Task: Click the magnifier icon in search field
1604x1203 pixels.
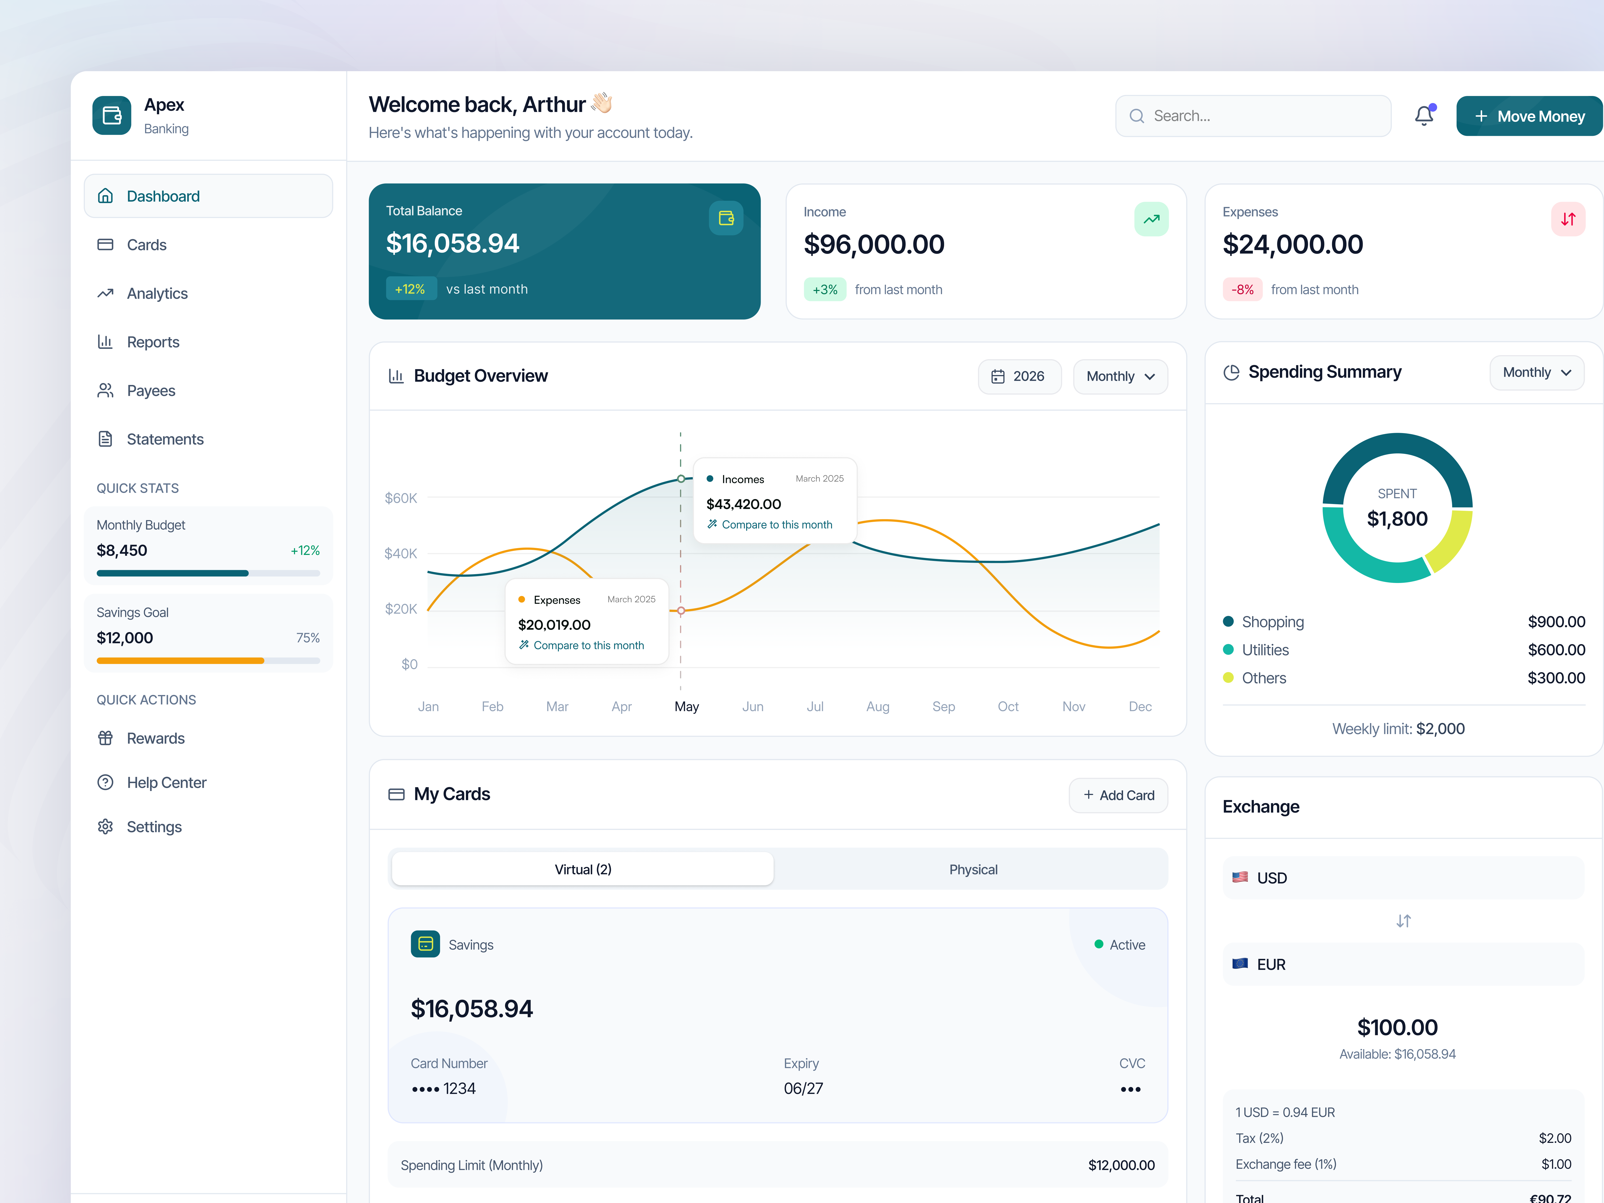Action: 1137,116
